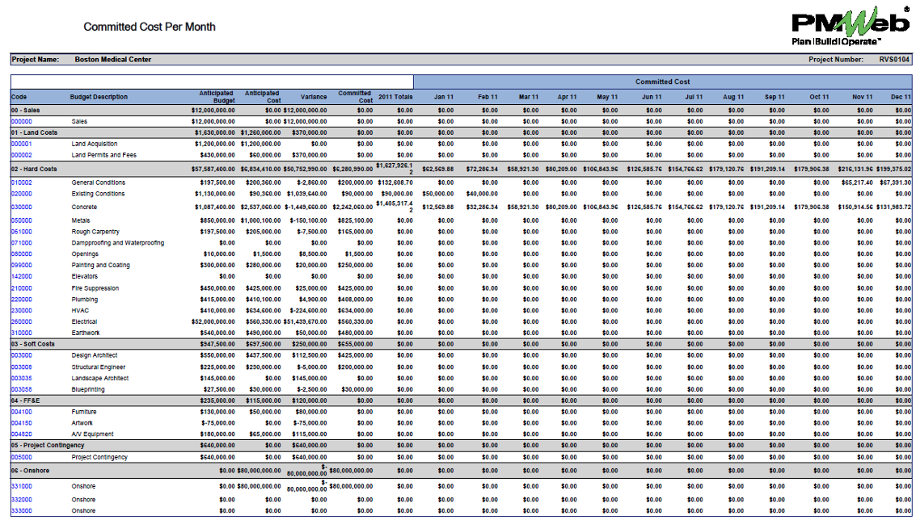Open code link 005000 Project Contingency
The height and width of the screenshot is (520, 916).
coord(22,458)
